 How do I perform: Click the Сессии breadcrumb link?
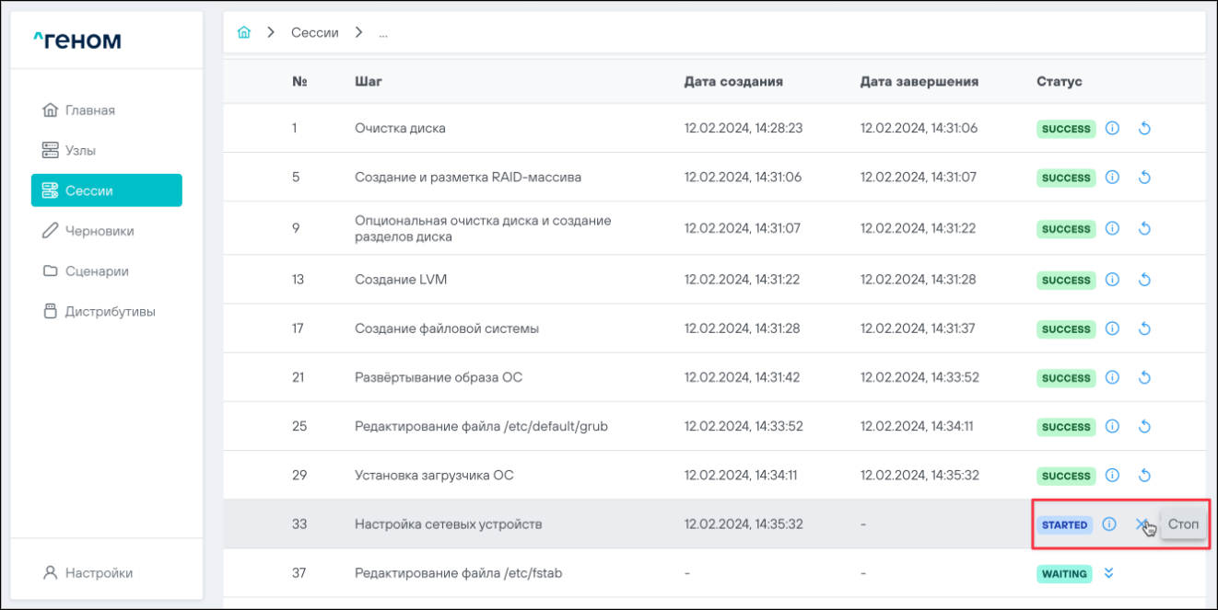coord(314,32)
